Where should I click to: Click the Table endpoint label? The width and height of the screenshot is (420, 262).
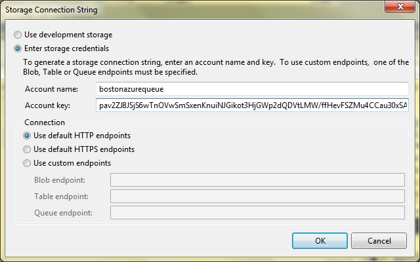click(61, 196)
